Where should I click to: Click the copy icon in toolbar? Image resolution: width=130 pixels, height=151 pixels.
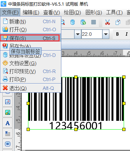coord(118,22)
